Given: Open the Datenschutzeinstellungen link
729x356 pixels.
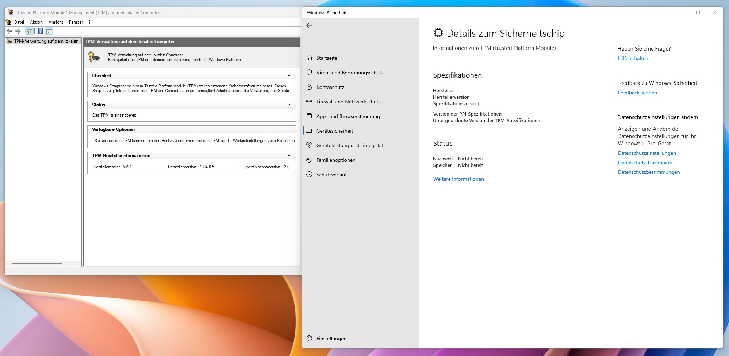Looking at the screenshot, I should 647,153.
